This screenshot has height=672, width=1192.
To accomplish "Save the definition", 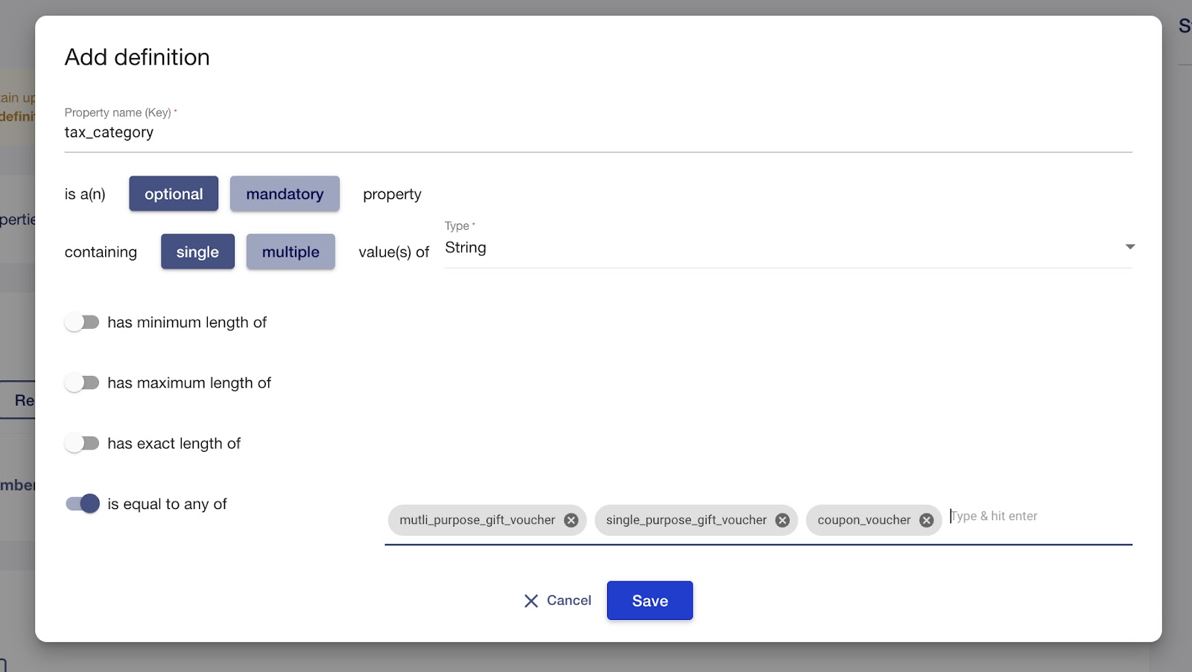I will [650, 601].
